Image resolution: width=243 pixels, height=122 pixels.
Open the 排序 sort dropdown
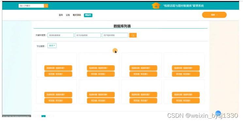click(x=52, y=46)
